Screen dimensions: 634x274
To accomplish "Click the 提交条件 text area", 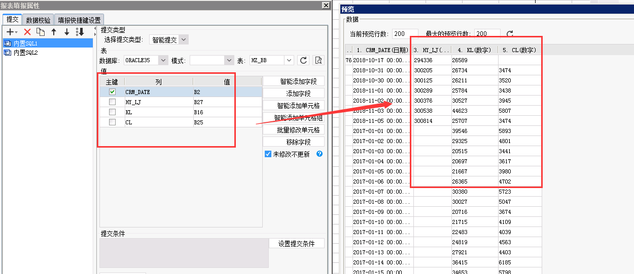I will click(184, 253).
